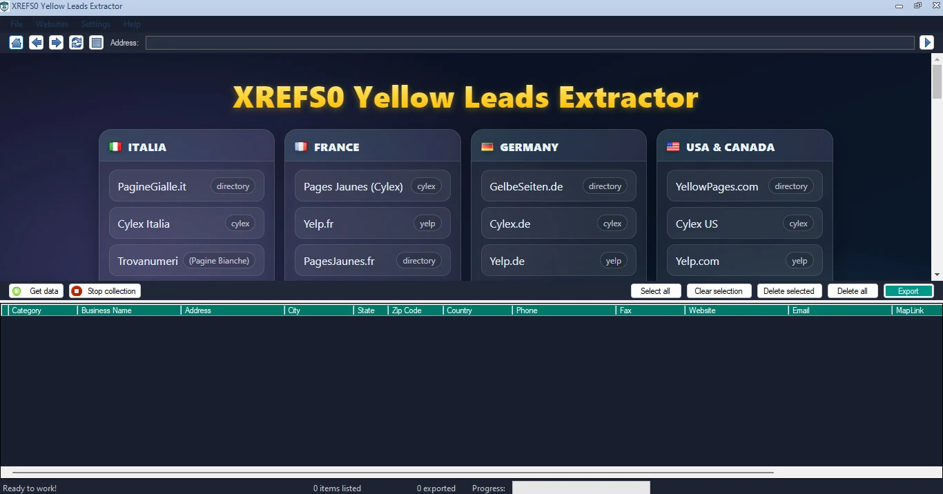Click '0 exported' status text

[436, 488]
